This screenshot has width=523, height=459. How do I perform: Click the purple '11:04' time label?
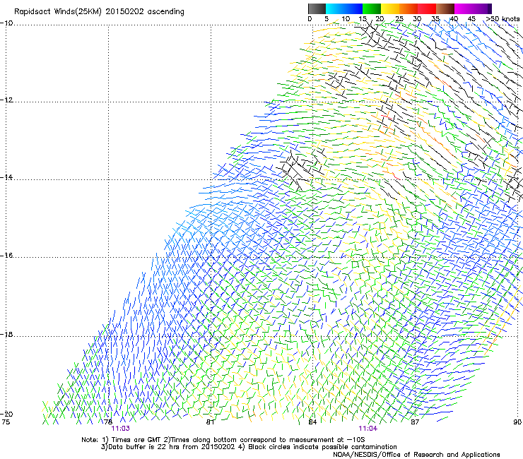point(368,429)
